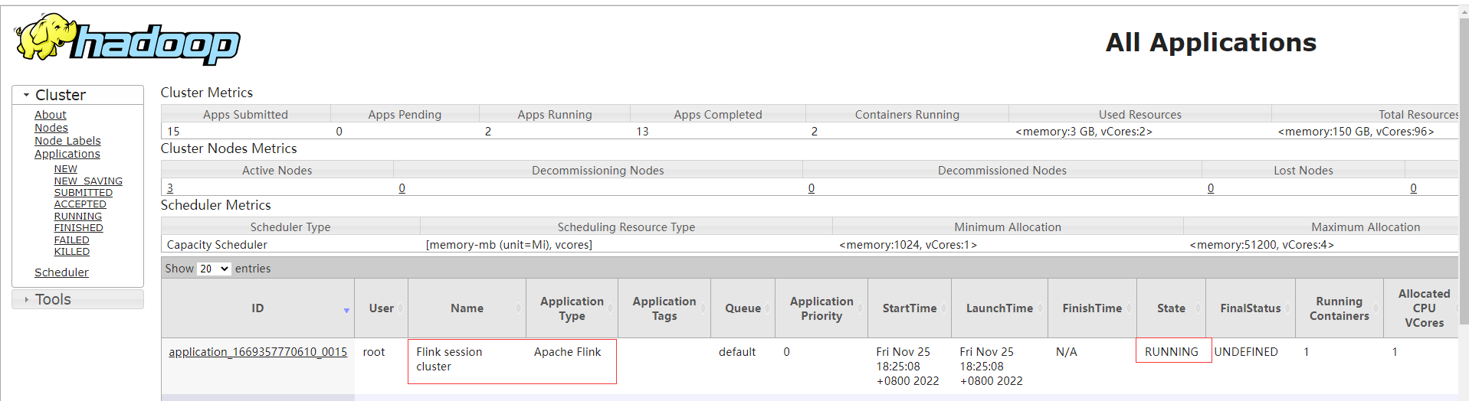
Task: Click '<memory:150 GB, vCores:96>' total resources
Action: (1356, 132)
